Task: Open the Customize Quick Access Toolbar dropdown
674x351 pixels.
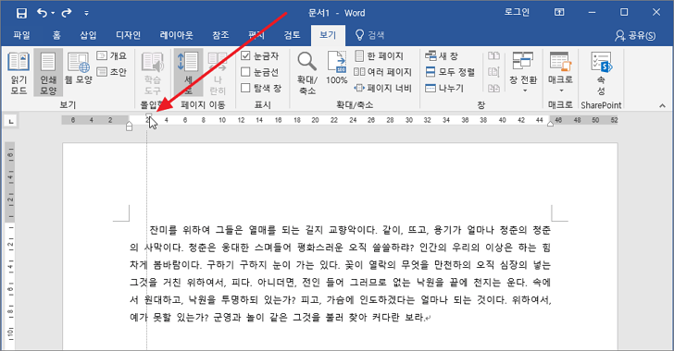Action: pos(86,13)
